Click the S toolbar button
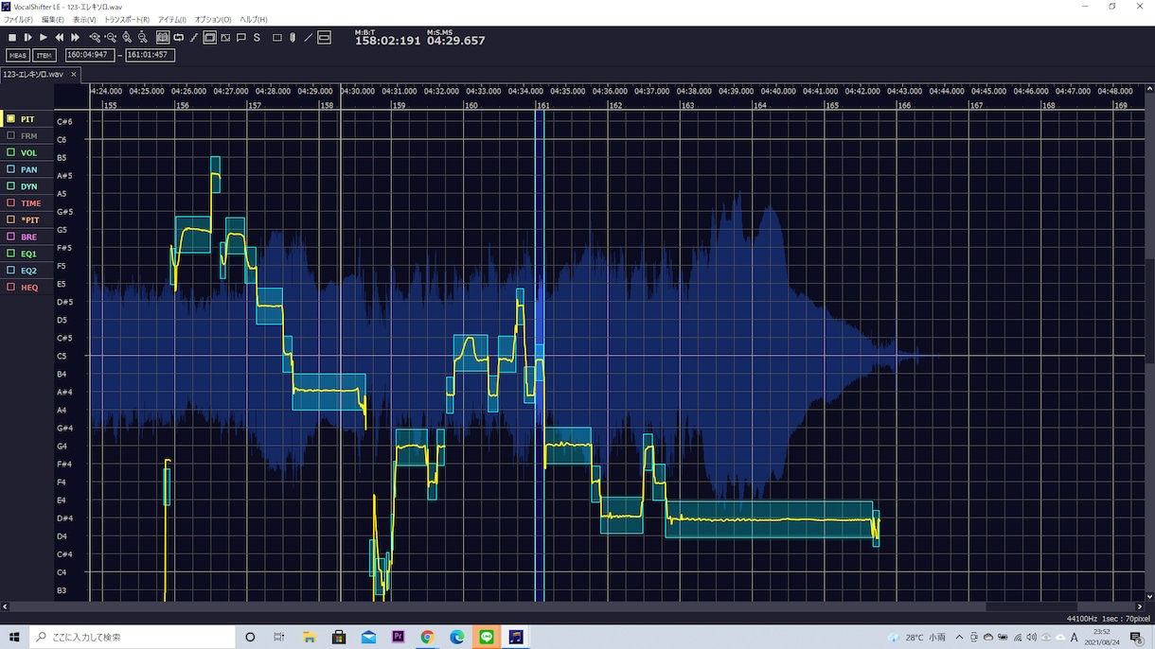Screen dimensions: 1155x649 (257, 38)
